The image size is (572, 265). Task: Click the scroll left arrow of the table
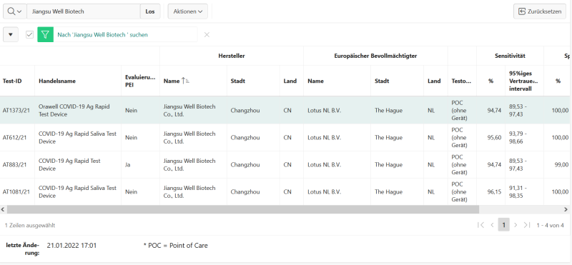point(3,209)
